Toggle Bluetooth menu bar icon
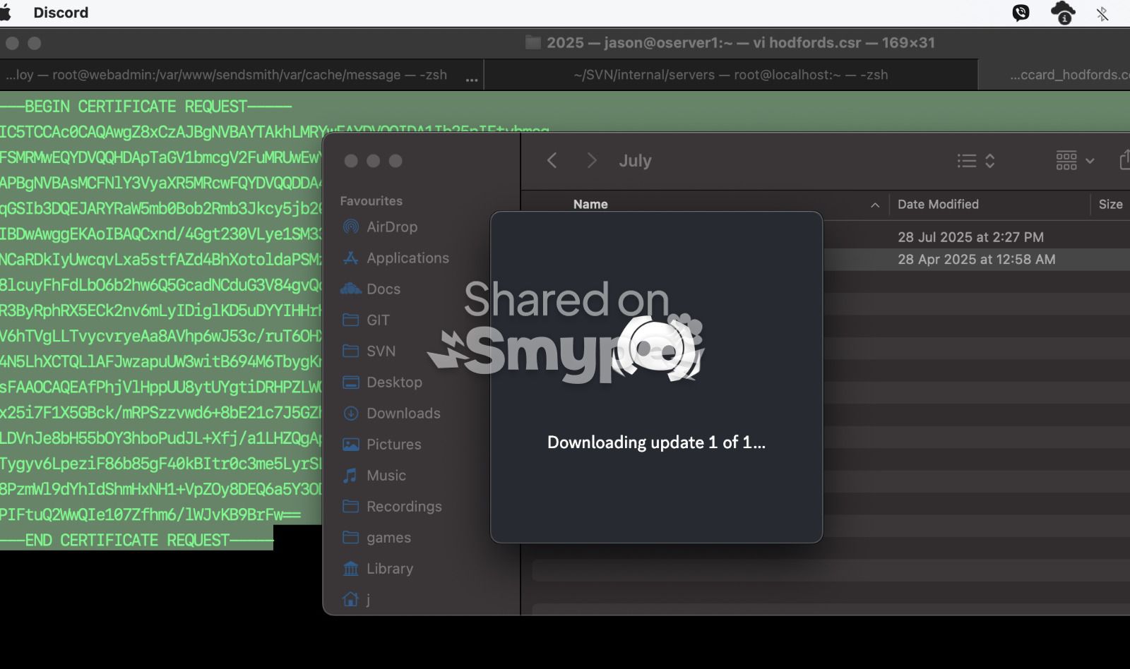1130x669 pixels. [1102, 13]
